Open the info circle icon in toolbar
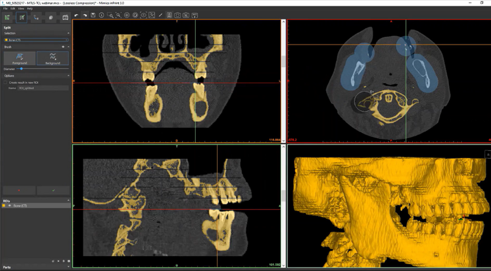 click(101, 15)
